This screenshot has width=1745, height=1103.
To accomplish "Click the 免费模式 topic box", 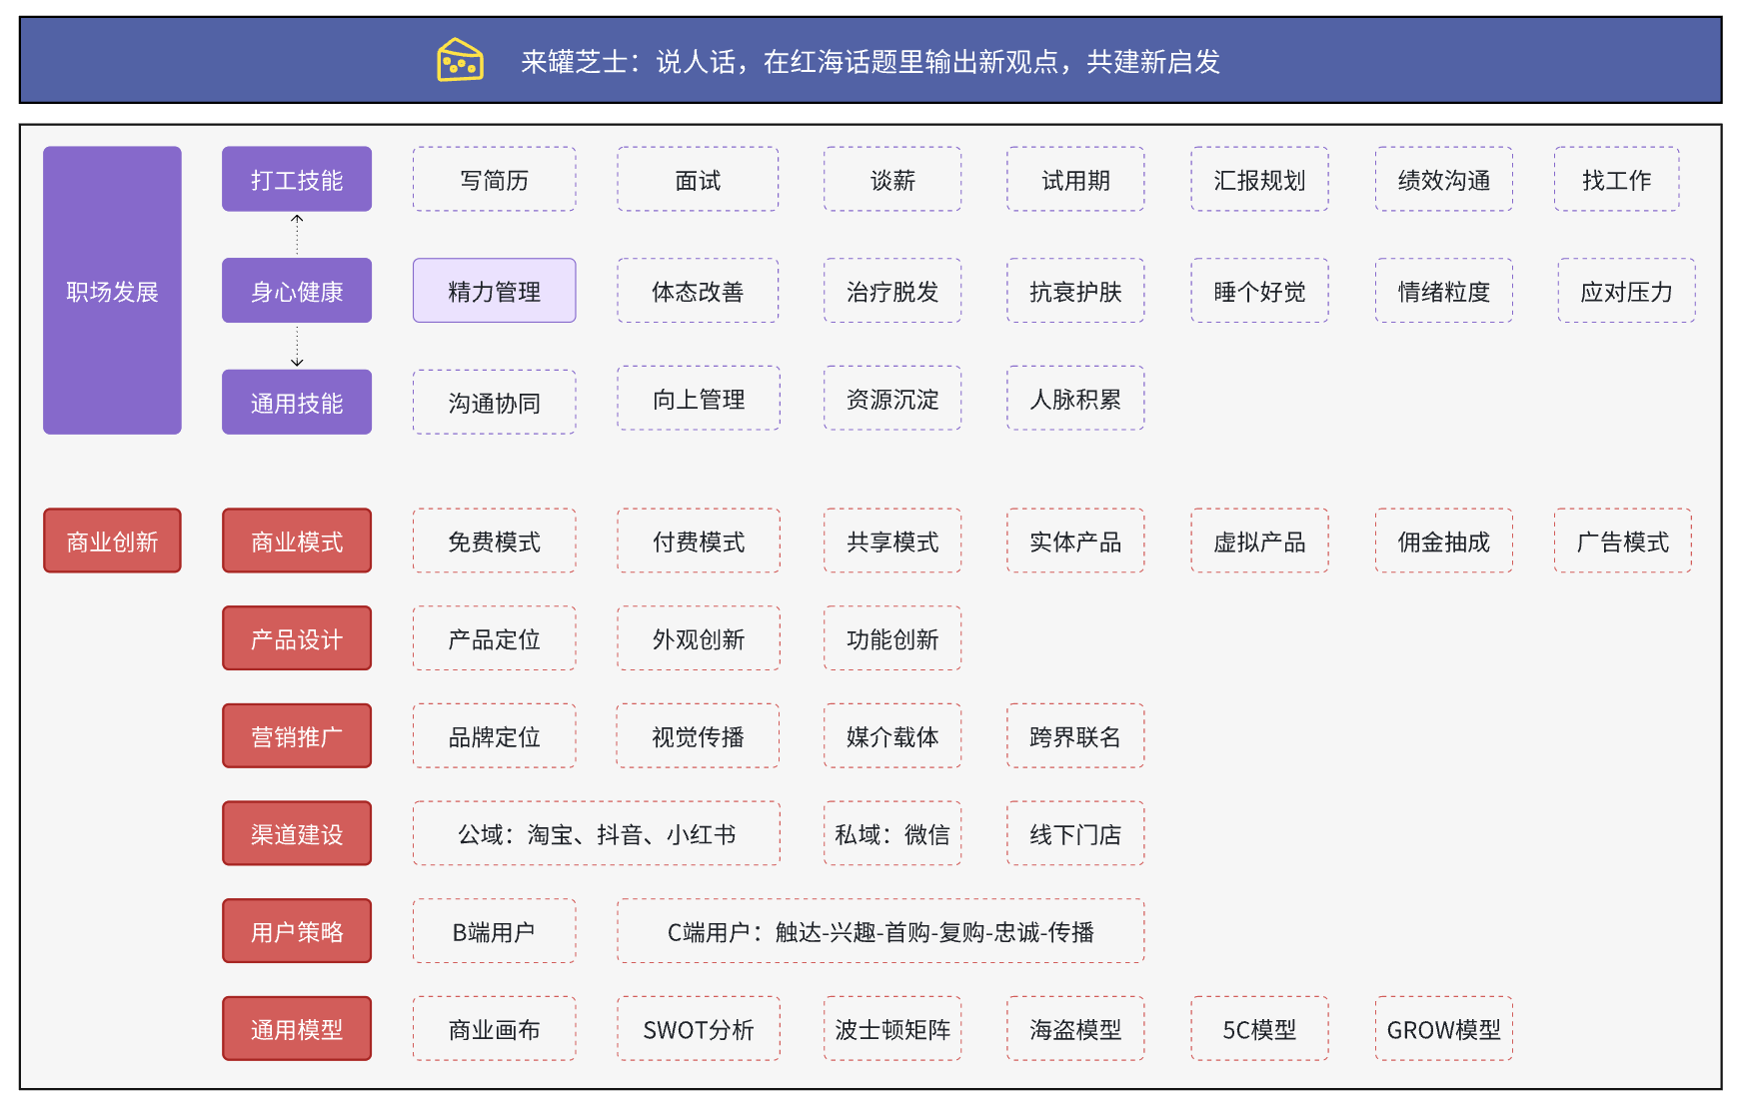I will [495, 541].
